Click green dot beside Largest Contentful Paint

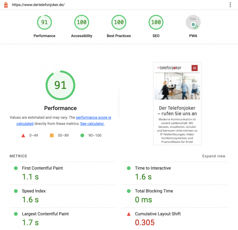16,214
